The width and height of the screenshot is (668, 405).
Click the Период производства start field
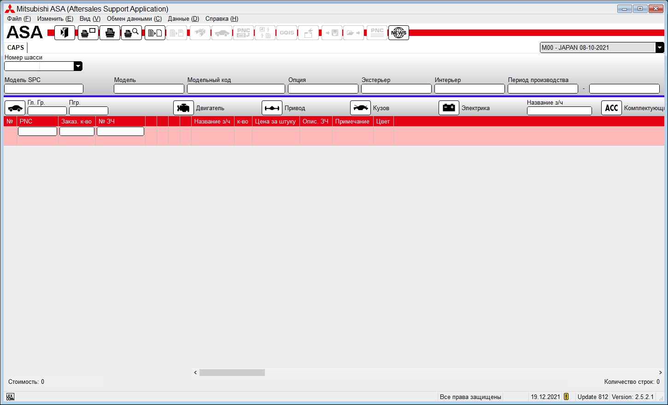(543, 89)
